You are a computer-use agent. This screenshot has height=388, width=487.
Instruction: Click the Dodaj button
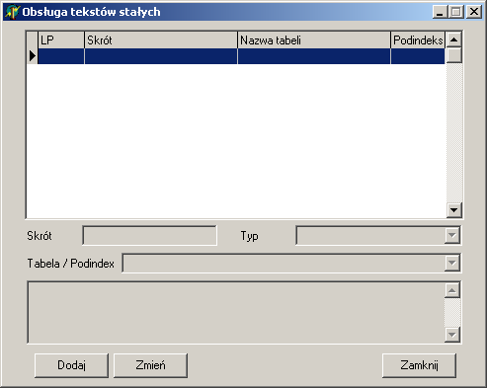pyautogui.click(x=71, y=365)
